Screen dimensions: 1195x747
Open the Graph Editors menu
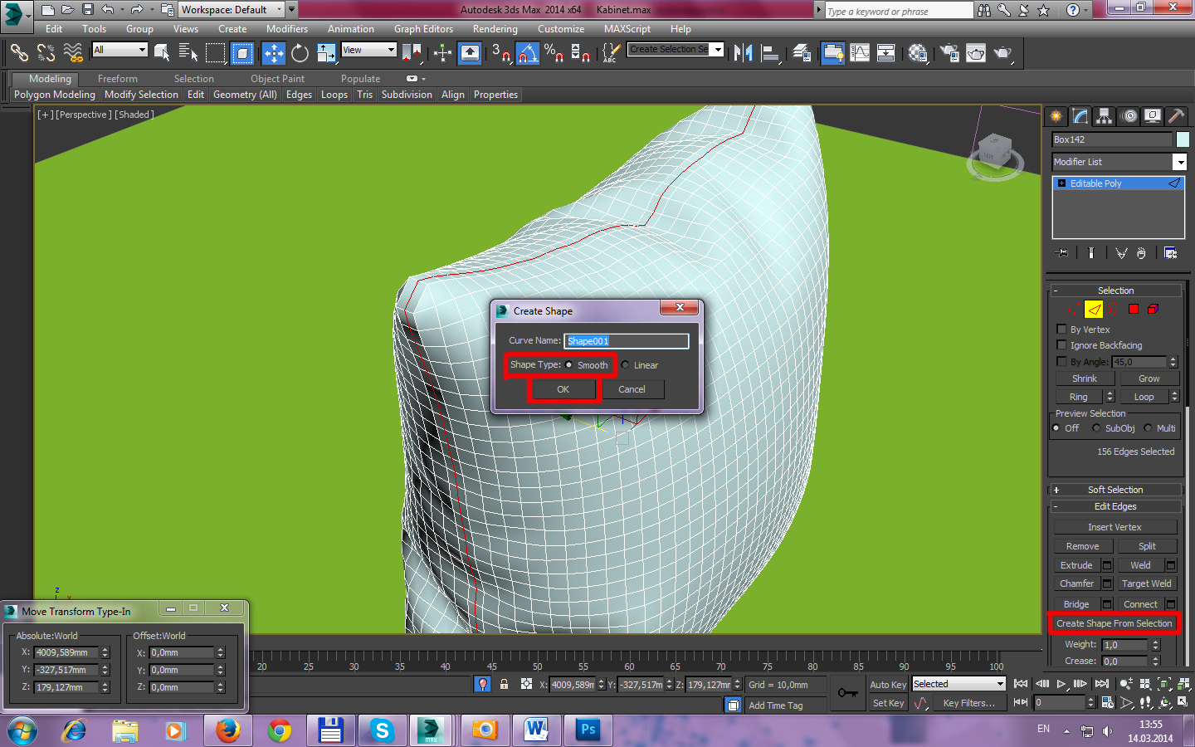[x=423, y=29]
